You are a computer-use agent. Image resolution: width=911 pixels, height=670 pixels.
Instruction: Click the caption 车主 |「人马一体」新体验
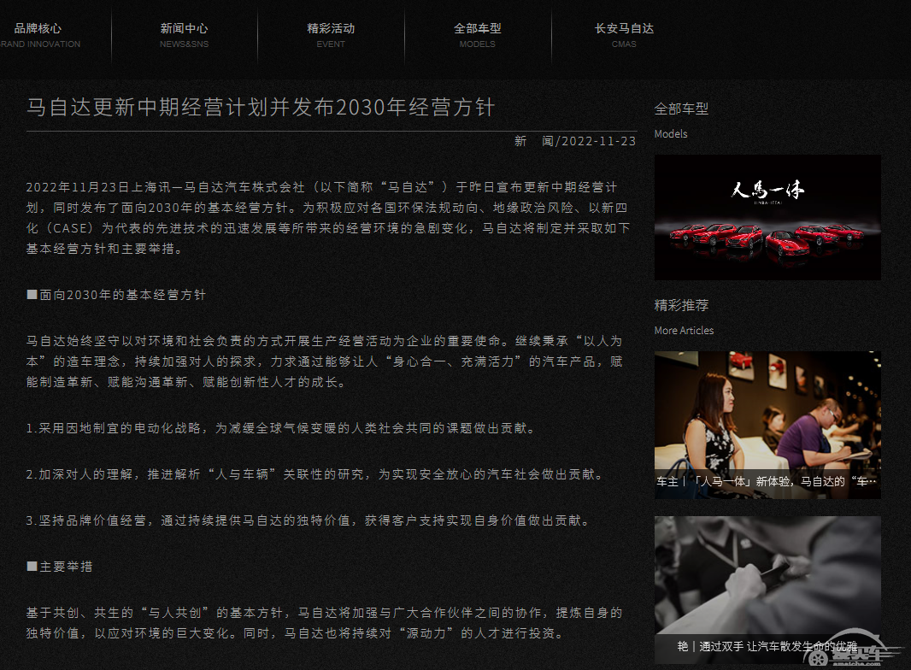tap(767, 481)
